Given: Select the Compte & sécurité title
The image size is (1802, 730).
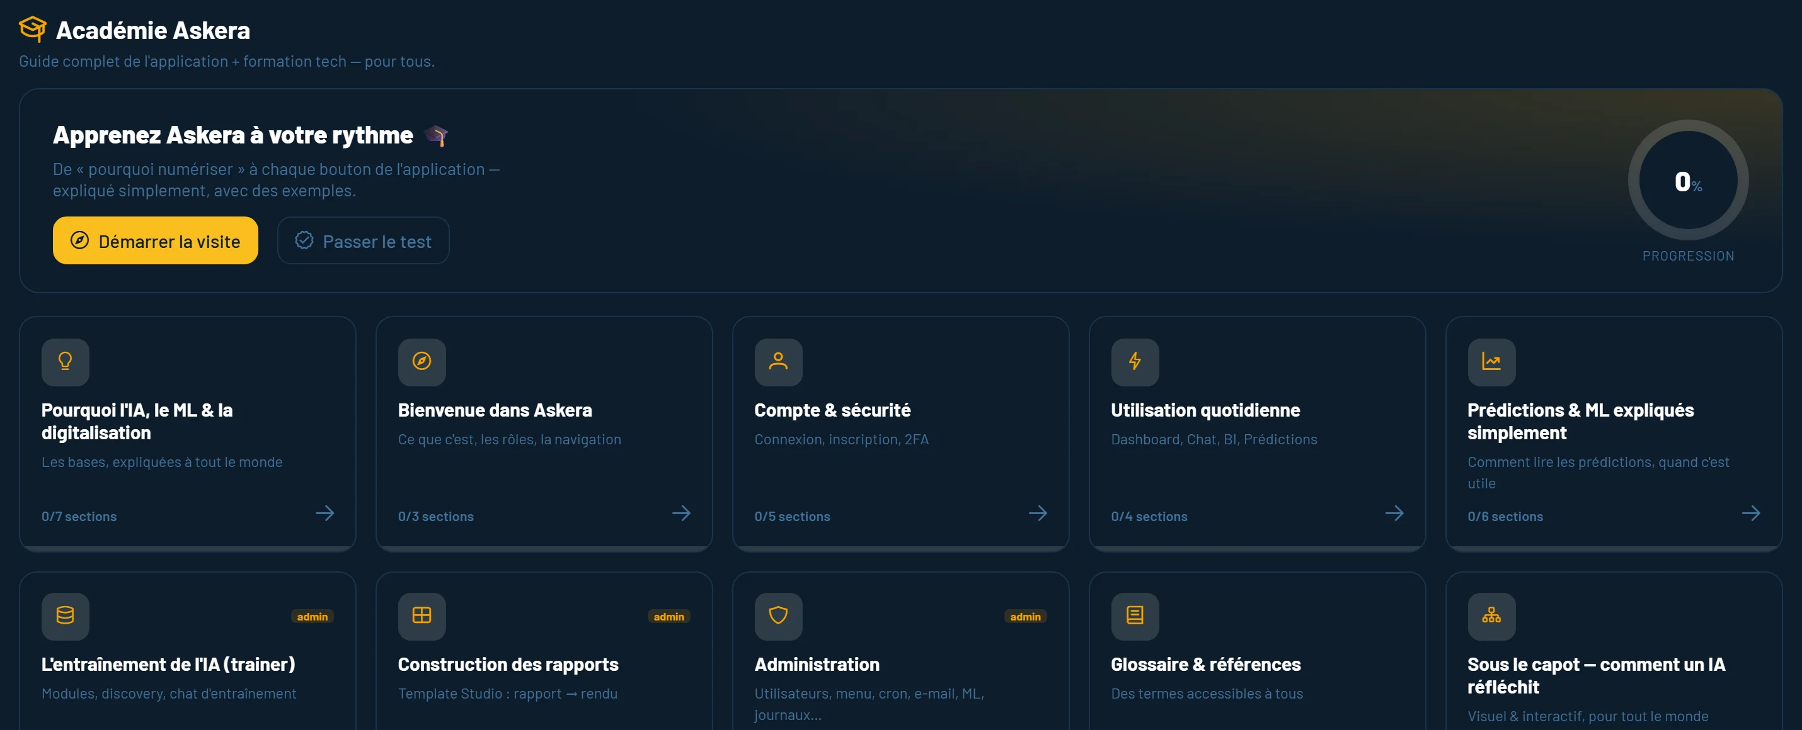Looking at the screenshot, I should (832, 410).
